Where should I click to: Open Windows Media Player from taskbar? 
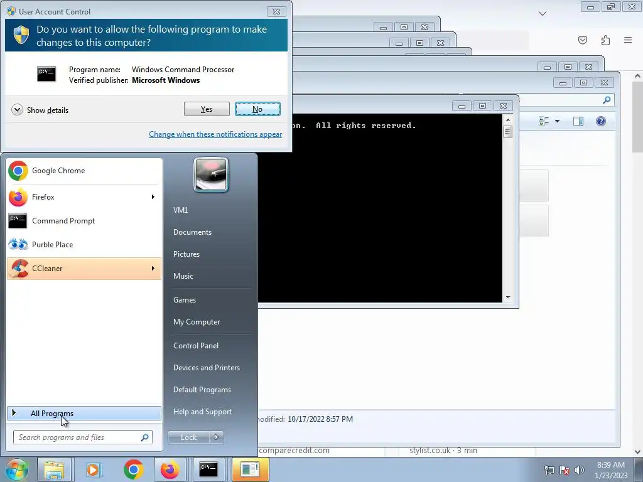[94, 469]
